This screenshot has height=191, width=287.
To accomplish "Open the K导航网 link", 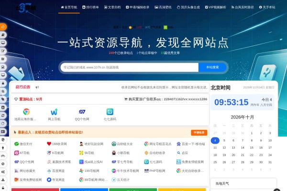I will point(55,153).
